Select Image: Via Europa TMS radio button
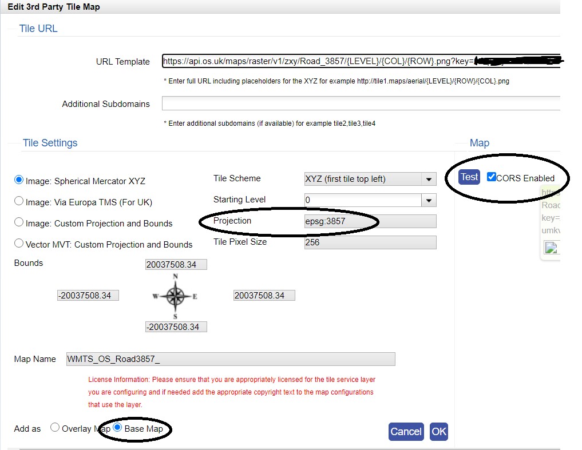Image resolution: width=582 pixels, height=450 pixels. pyautogui.click(x=19, y=201)
